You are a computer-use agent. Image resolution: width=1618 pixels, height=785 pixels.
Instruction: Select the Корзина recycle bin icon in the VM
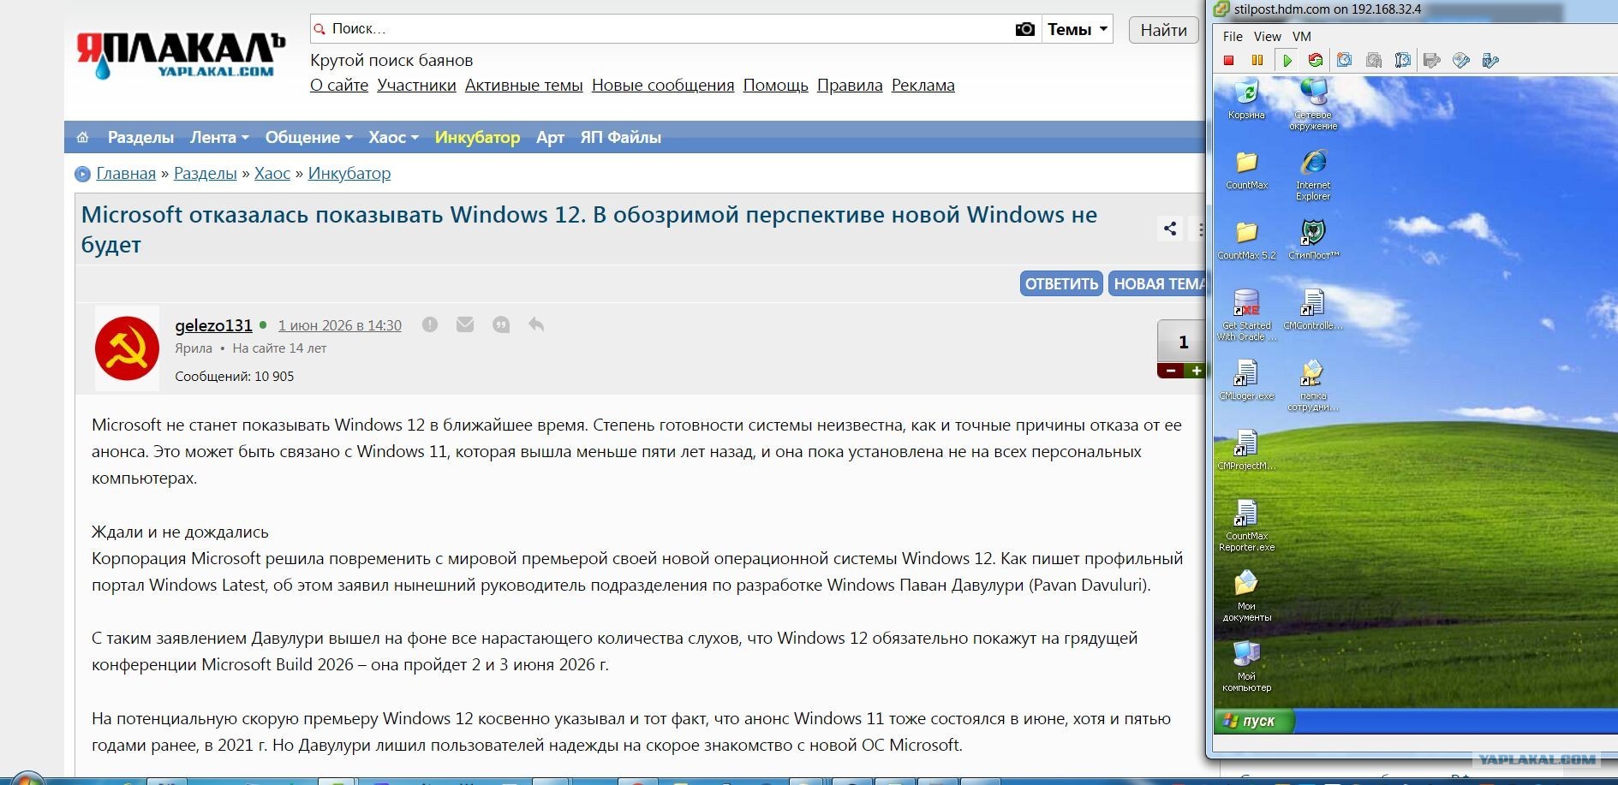(x=1246, y=98)
